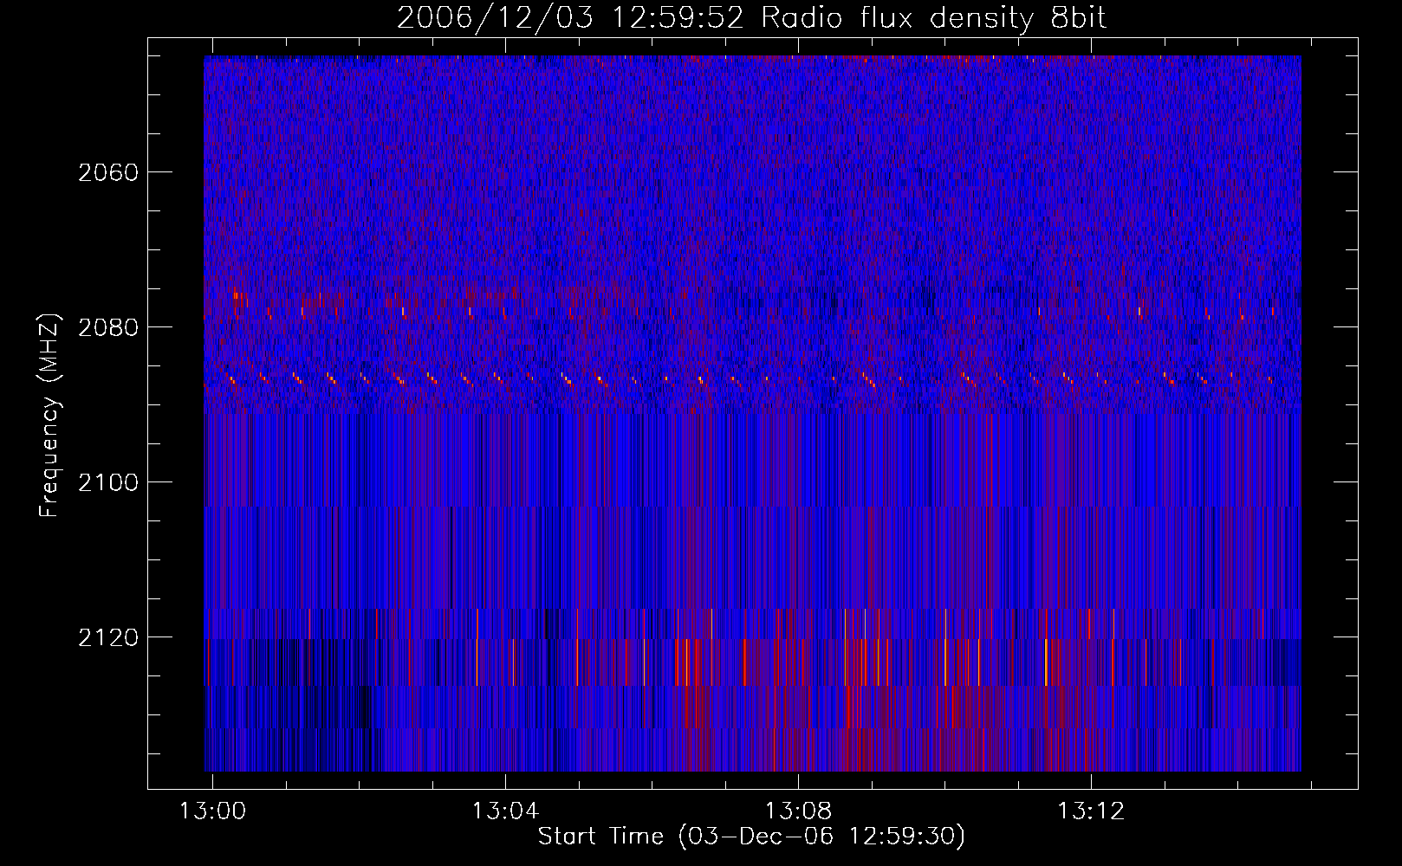Viewport: 1402px width, 866px height.
Task: Select the 2120 frequency axis label
Action: tap(108, 637)
